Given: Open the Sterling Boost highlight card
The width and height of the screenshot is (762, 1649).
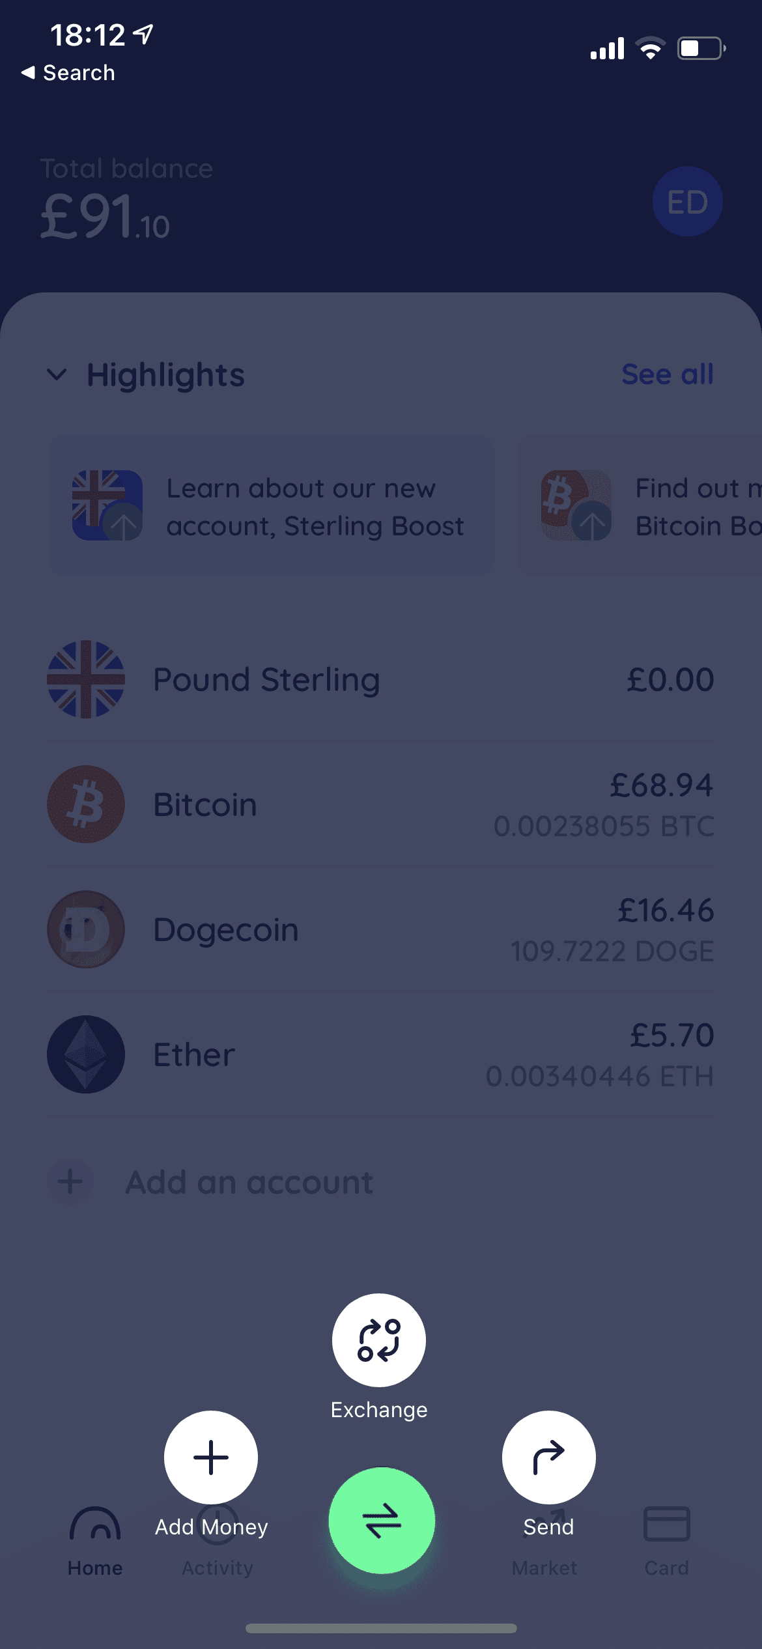Looking at the screenshot, I should pyautogui.click(x=271, y=506).
